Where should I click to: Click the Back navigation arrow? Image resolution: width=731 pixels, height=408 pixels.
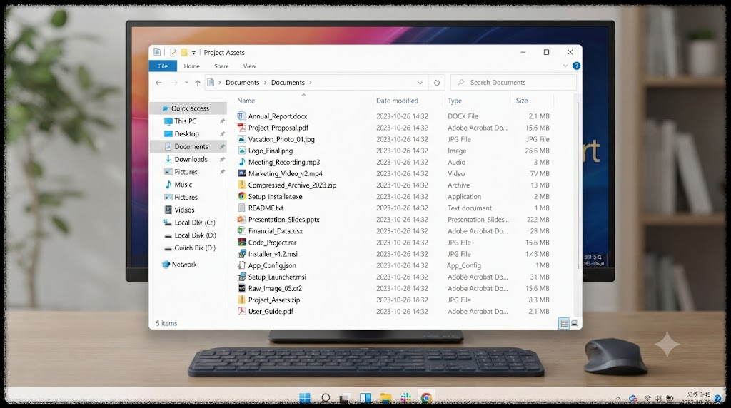point(158,83)
